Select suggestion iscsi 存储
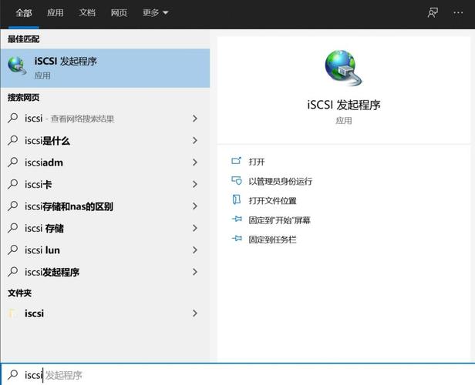This screenshot has width=475, height=385. pyautogui.click(x=105, y=228)
